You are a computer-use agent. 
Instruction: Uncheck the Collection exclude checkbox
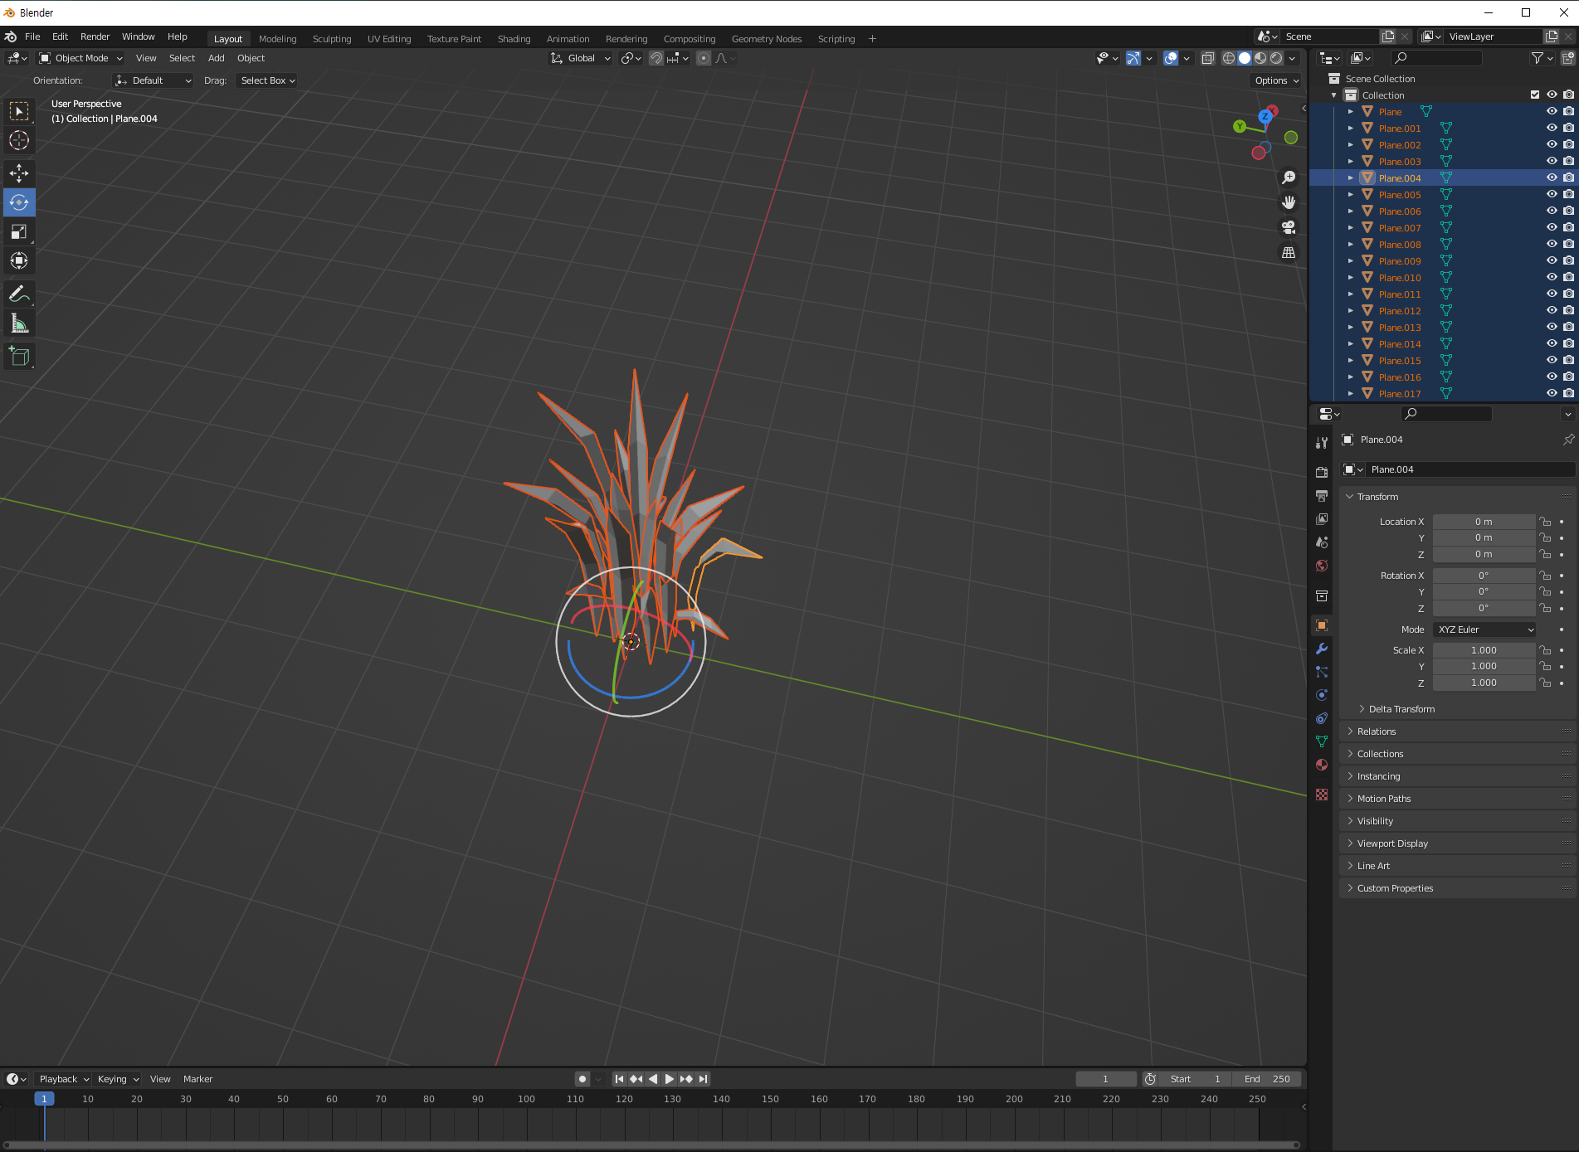(x=1535, y=95)
